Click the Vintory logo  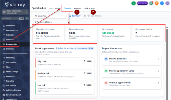[x=15, y=5]
